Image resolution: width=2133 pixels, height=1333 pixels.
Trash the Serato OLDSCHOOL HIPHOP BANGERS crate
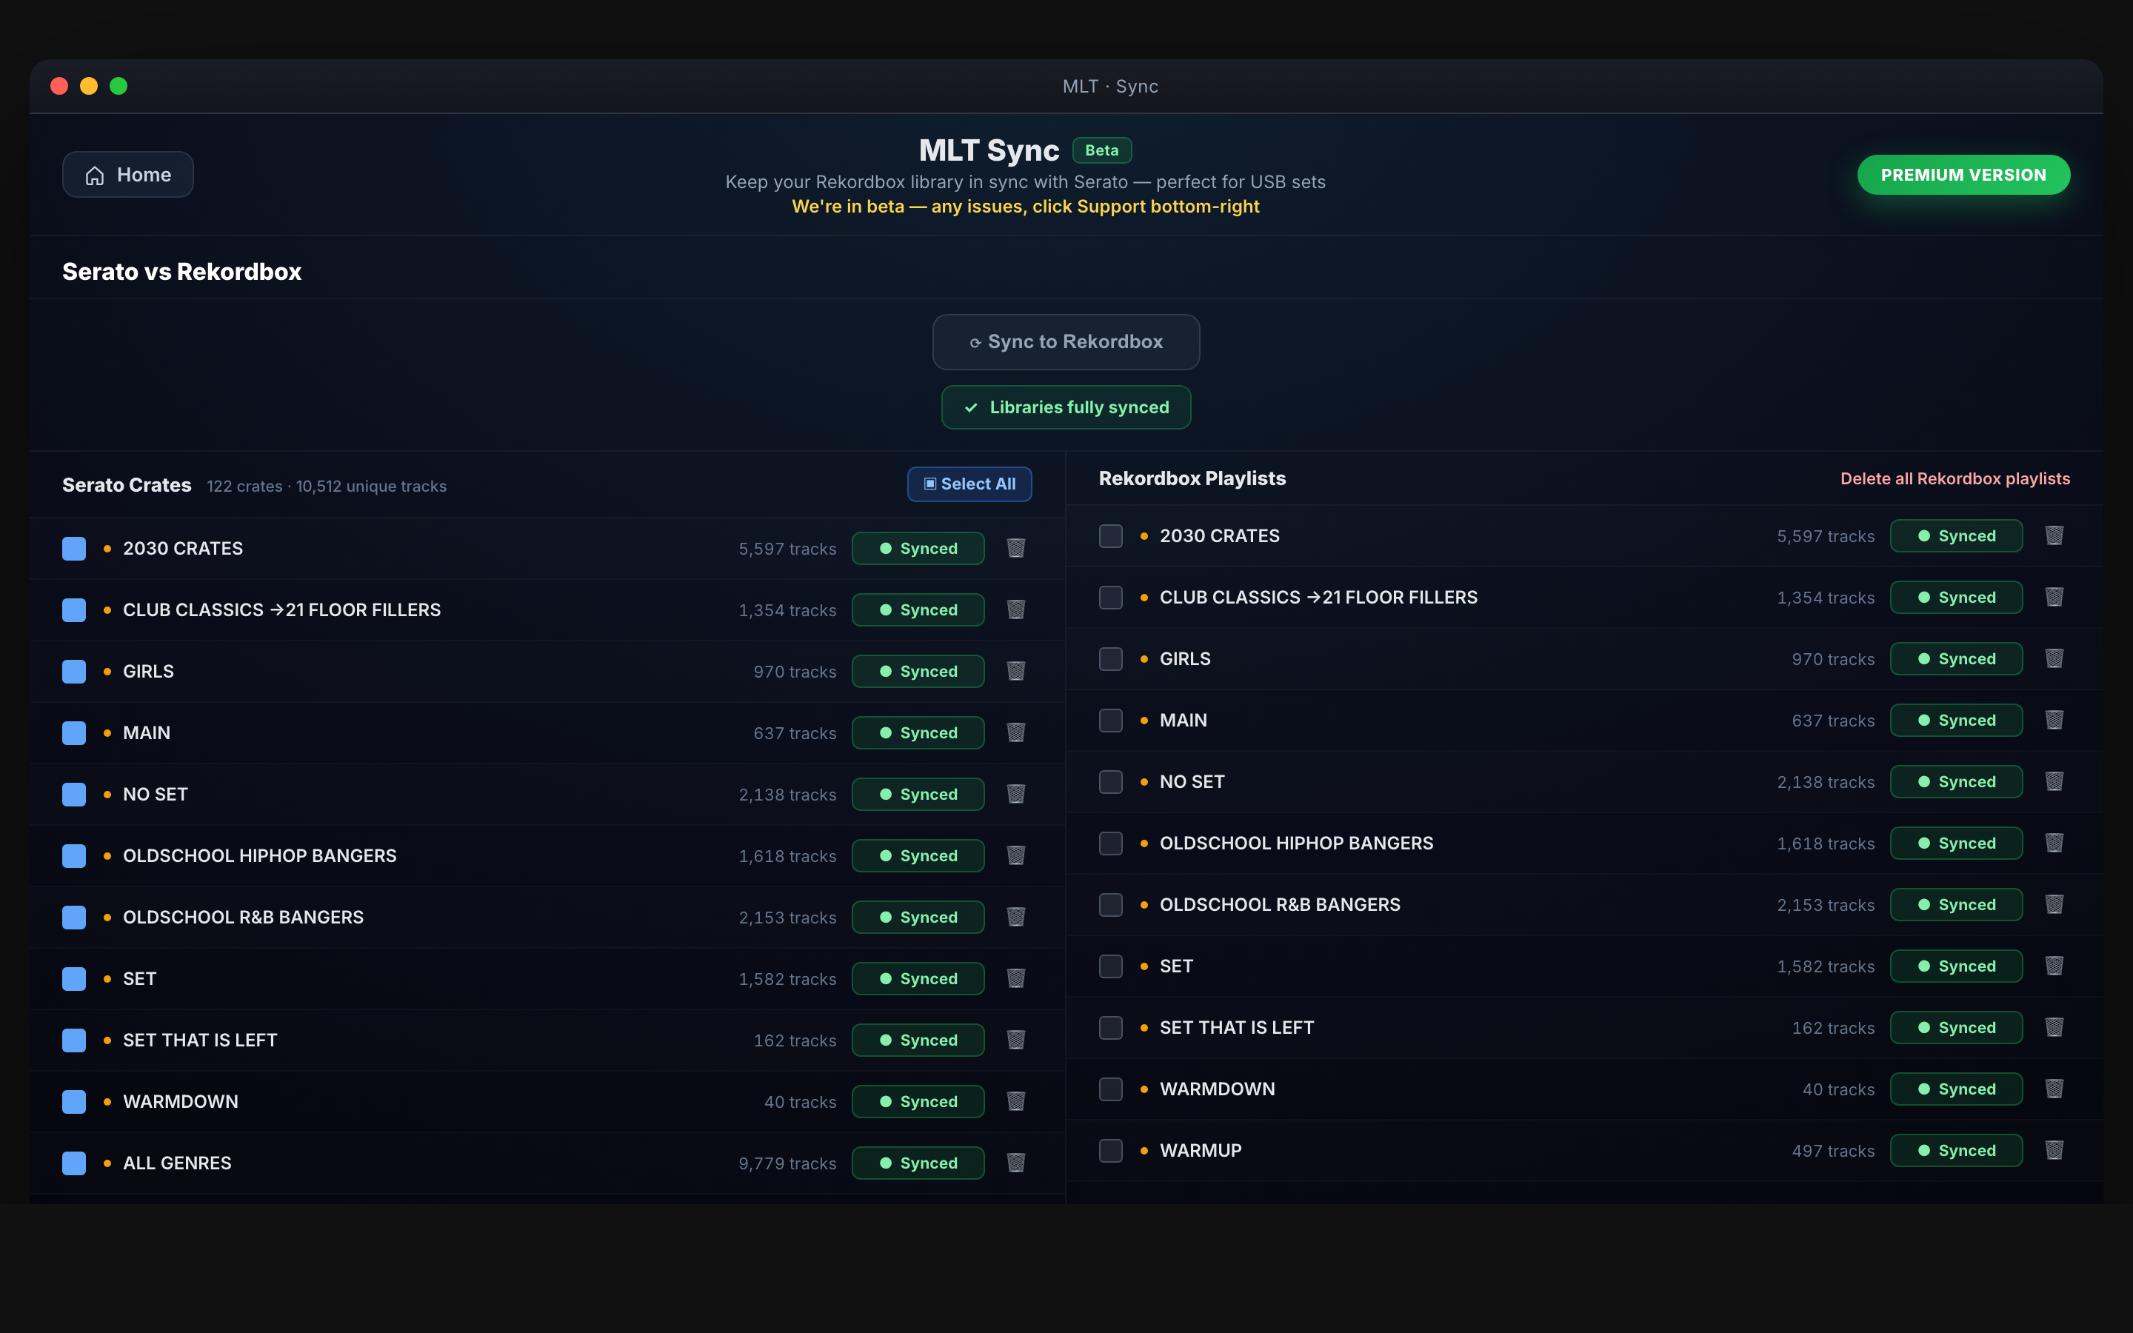tap(1015, 856)
